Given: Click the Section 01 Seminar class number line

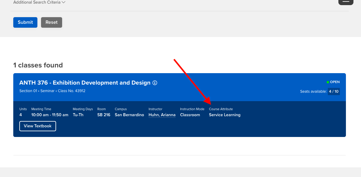Looking at the screenshot, I should point(52,91).
